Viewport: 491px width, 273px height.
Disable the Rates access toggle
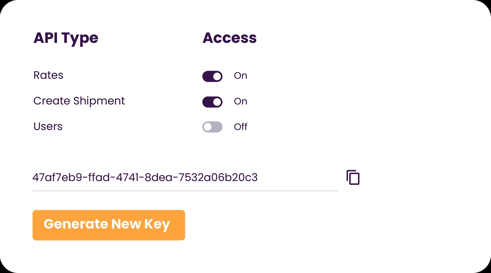pyautogui.click(x=212, y=76)
